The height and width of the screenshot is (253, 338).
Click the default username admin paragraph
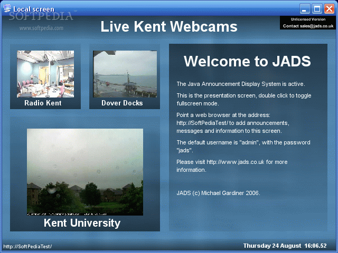tap(243, 147)
